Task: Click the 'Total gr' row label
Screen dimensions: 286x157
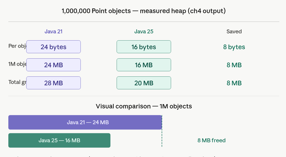Action: tap(17, 82)
